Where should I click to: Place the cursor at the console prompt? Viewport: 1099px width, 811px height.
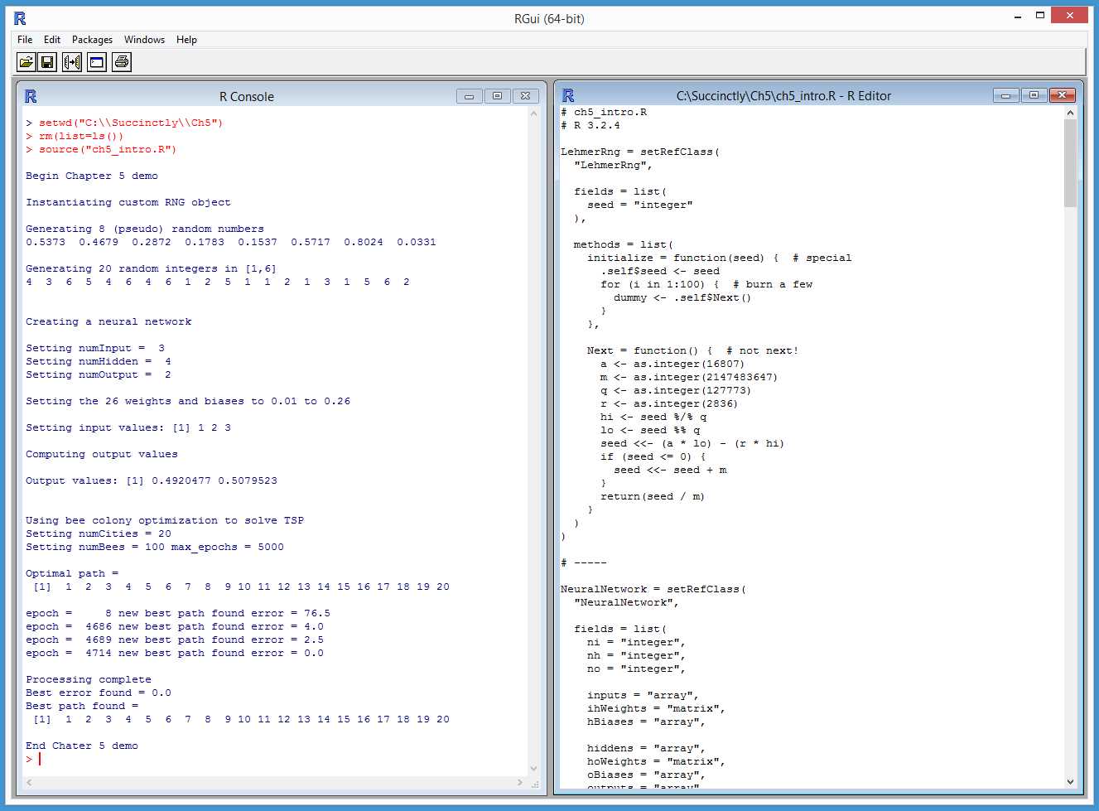point(37,758)
